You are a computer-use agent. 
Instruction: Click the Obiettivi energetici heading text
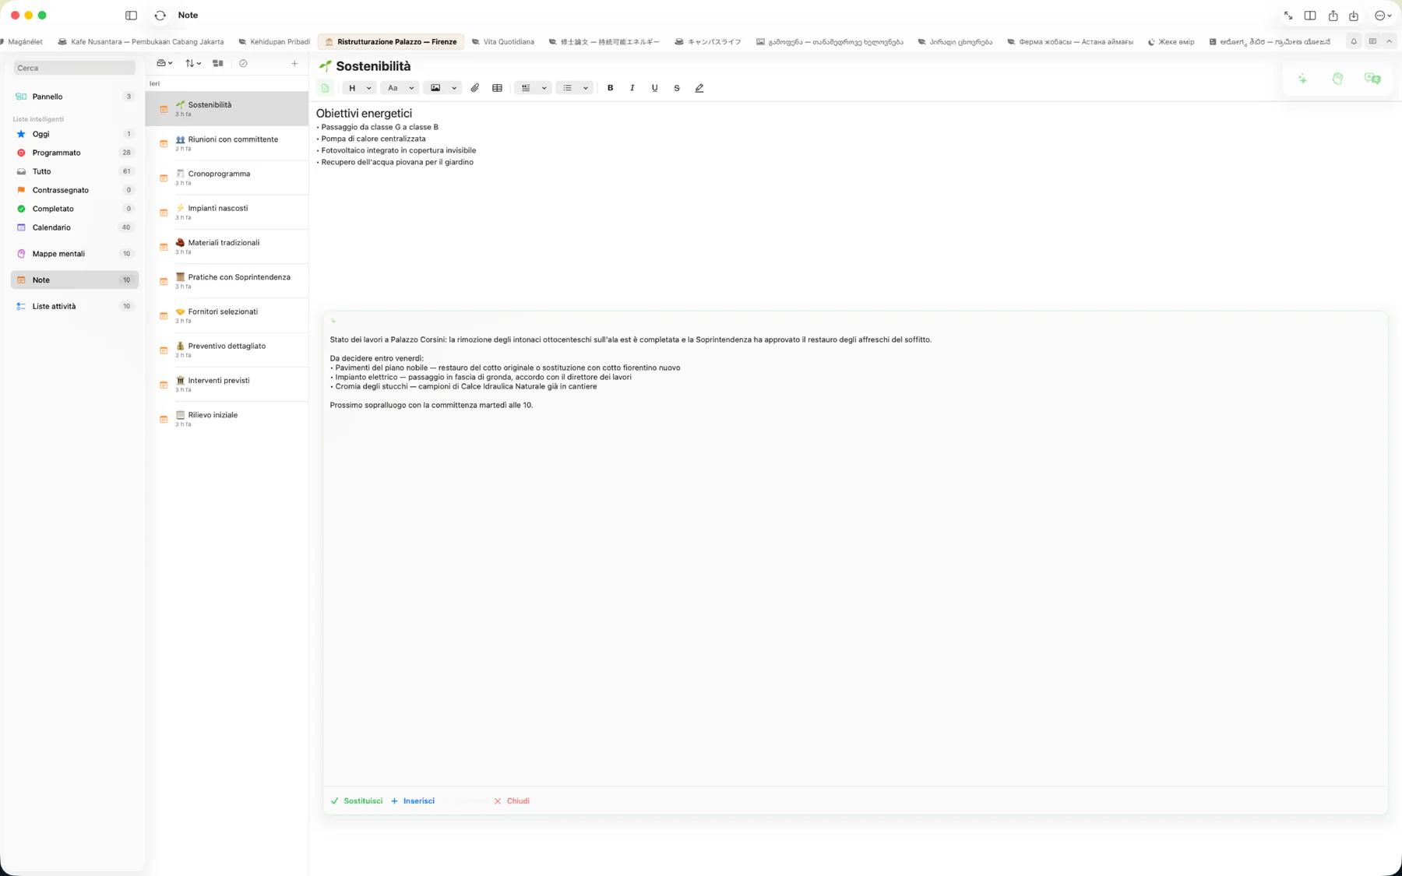click(x=364, y=114)
